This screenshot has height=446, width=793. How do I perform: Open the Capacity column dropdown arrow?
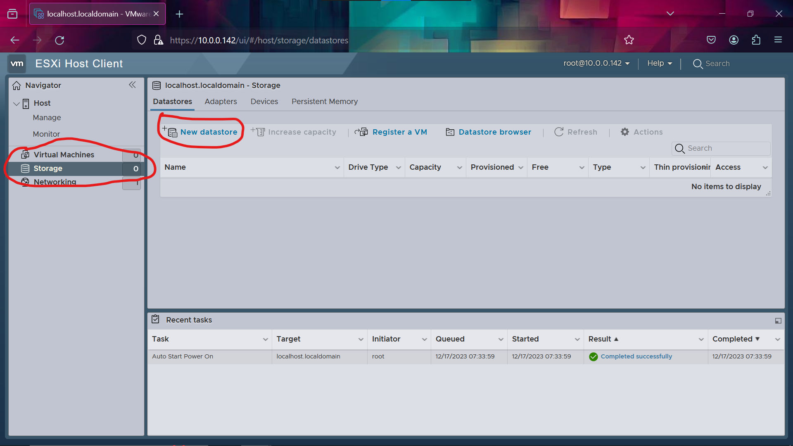(459, 168)
